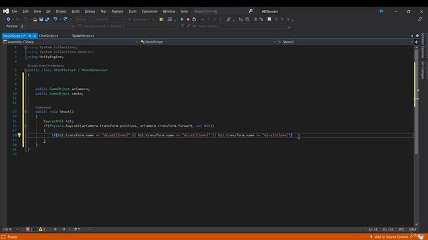428x240 pixels.
Task: Click the Visual Studio logo icon
Action: [x=6, y=11]
